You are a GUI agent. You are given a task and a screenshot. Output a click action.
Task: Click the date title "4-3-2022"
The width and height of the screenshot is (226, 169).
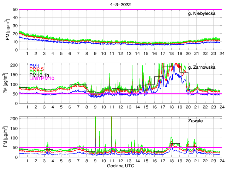[120, 5]
